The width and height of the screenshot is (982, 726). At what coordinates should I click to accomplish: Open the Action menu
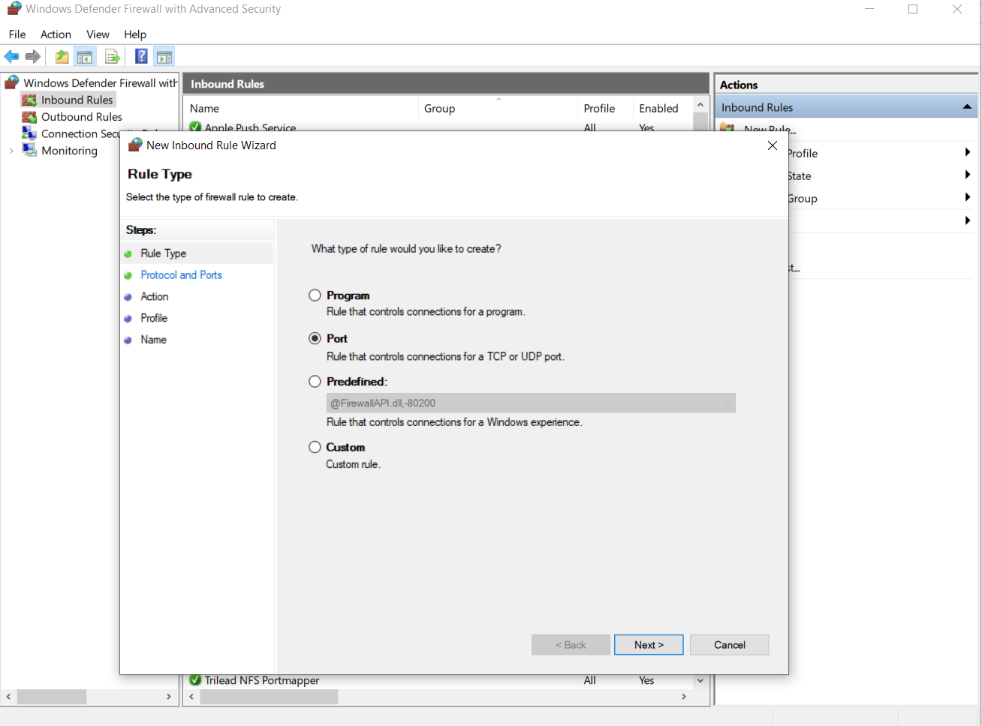point(56,34)
